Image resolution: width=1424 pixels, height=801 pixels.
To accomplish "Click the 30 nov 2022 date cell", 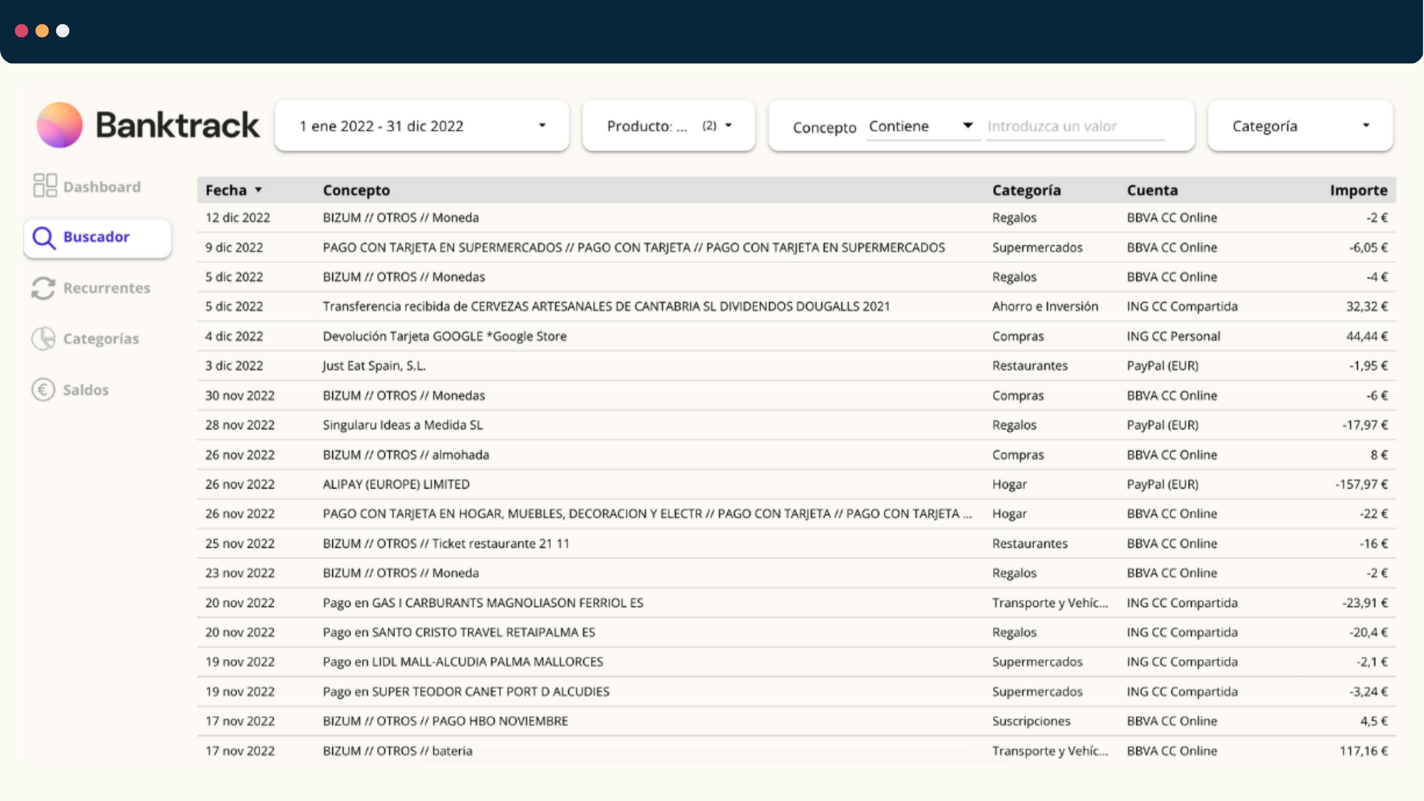I will [x=240, y=395].
